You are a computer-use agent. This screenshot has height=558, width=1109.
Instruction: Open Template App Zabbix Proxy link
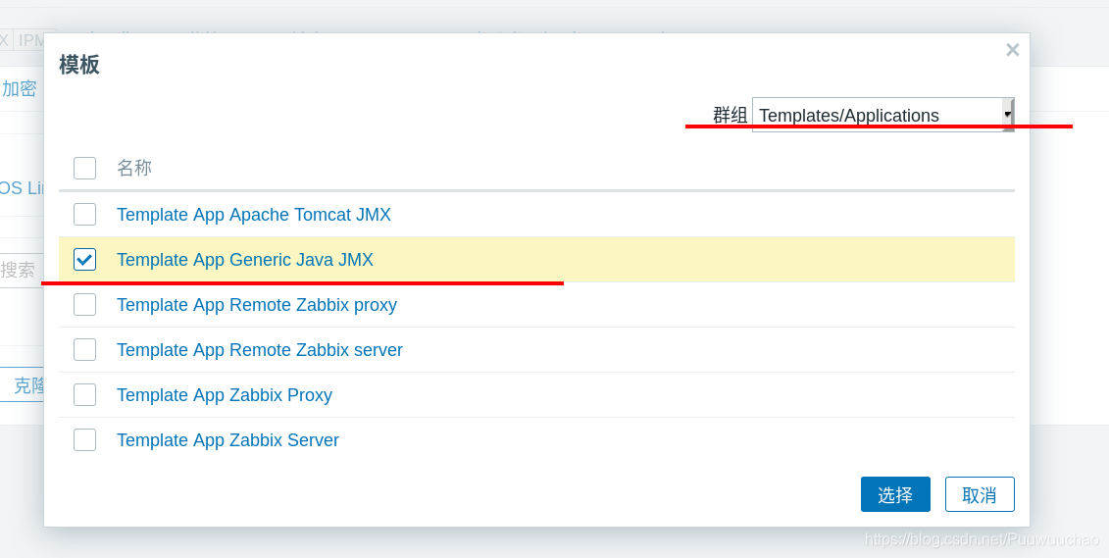225,394
